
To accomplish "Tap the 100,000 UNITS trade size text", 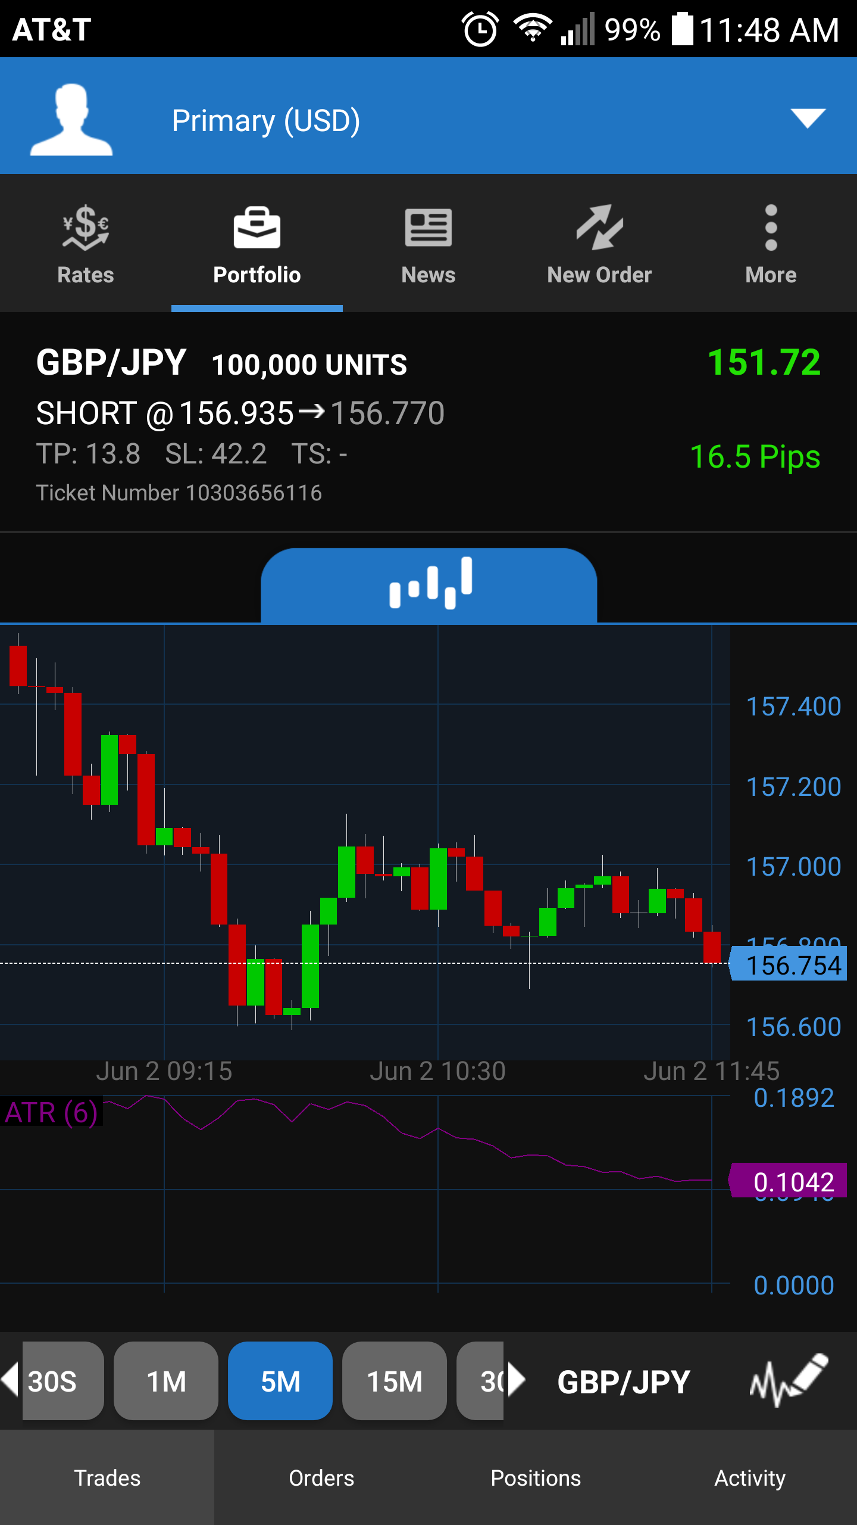I will point(309,365).
